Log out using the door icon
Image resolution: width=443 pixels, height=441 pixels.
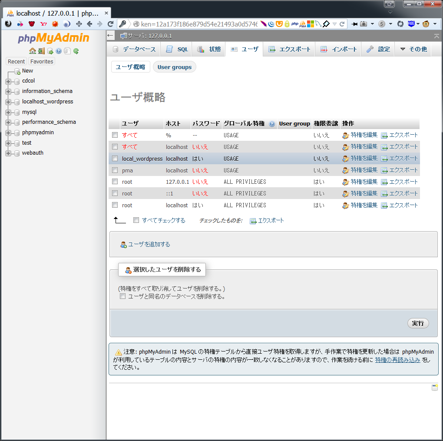tap(42, 51)
